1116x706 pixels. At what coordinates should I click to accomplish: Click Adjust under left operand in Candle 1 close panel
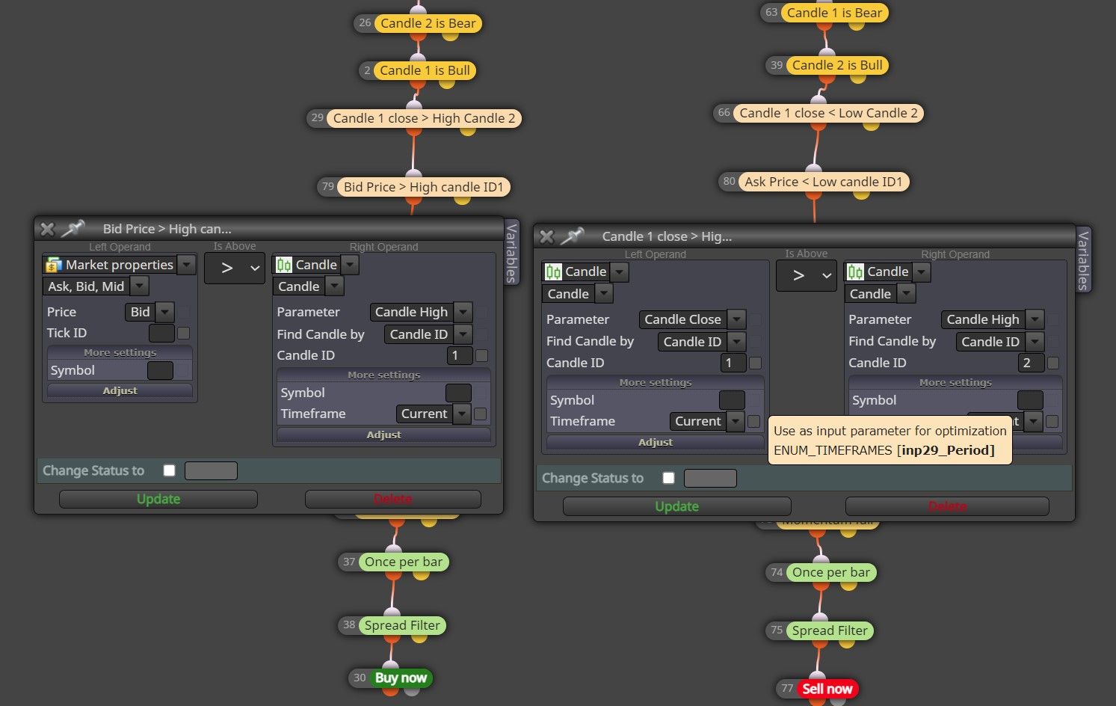pyautogui.click(x=656, y=442)
